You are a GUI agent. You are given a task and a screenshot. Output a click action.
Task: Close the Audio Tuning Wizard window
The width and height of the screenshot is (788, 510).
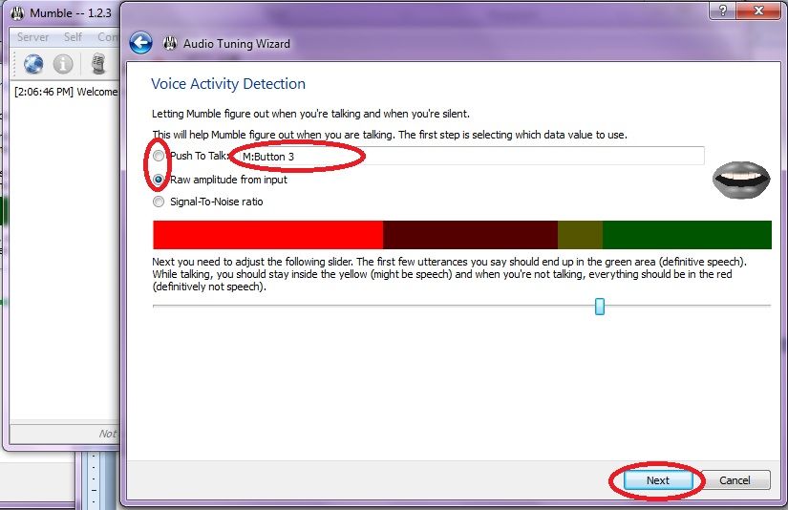(758, 11)
